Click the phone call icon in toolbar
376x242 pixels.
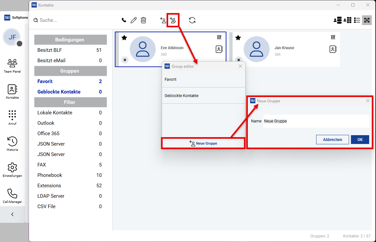tap(124, 20)
